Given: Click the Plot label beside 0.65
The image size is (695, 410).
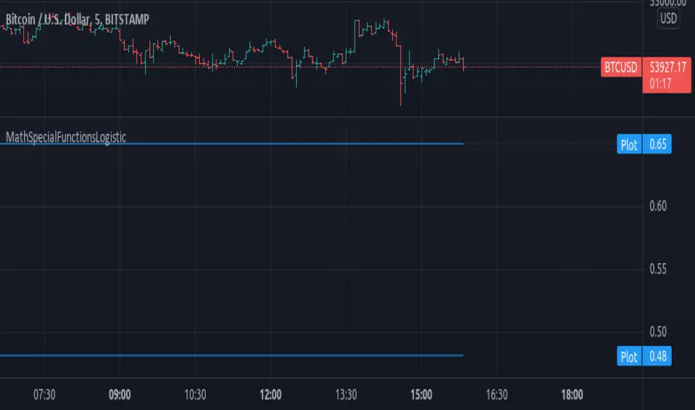Looking at the screenshot, I should pos(629,145).
